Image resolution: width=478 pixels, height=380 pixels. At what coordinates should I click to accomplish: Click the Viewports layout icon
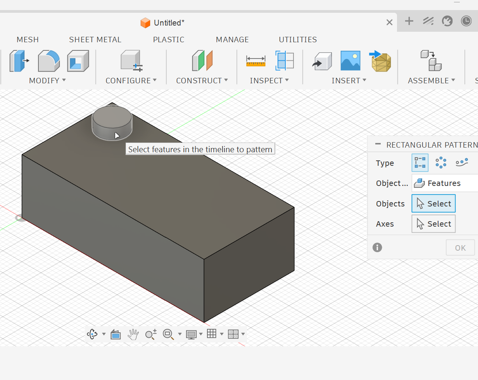[x=233, y=334]
